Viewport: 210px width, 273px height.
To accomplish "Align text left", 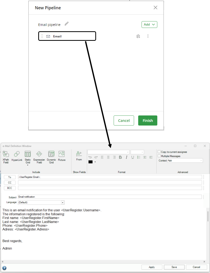I will pyautogui.click(x=102, y=157).
